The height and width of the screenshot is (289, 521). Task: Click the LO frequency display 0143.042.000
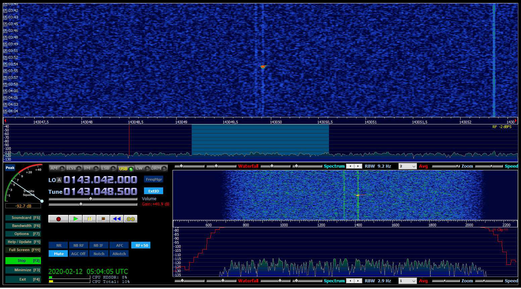tap(100, 180)
